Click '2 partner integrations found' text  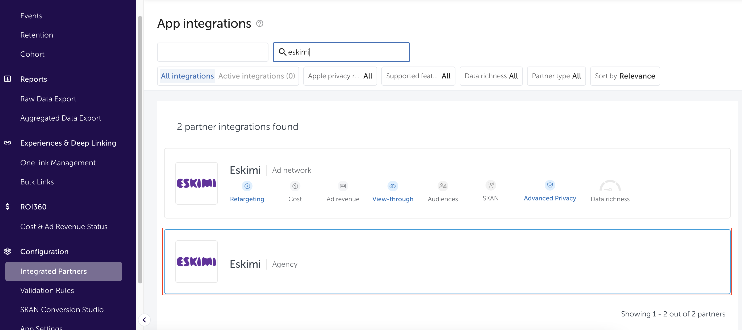(237, 127)
